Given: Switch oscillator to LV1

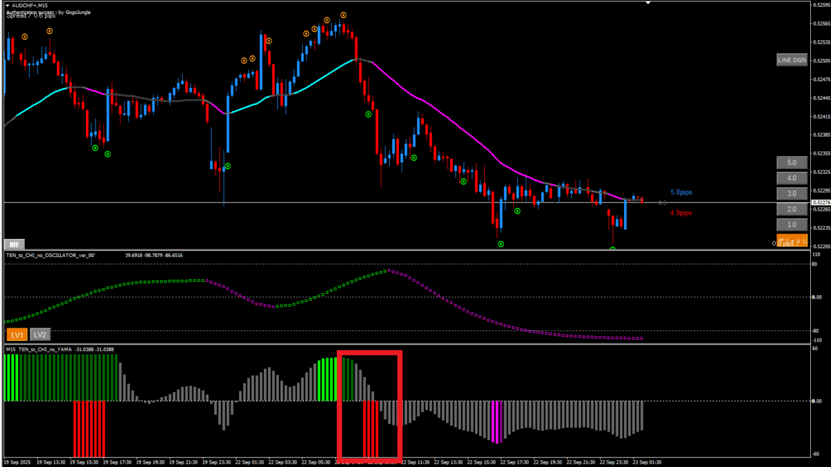Looking at the screenshot, I should [x=17, y=335].
